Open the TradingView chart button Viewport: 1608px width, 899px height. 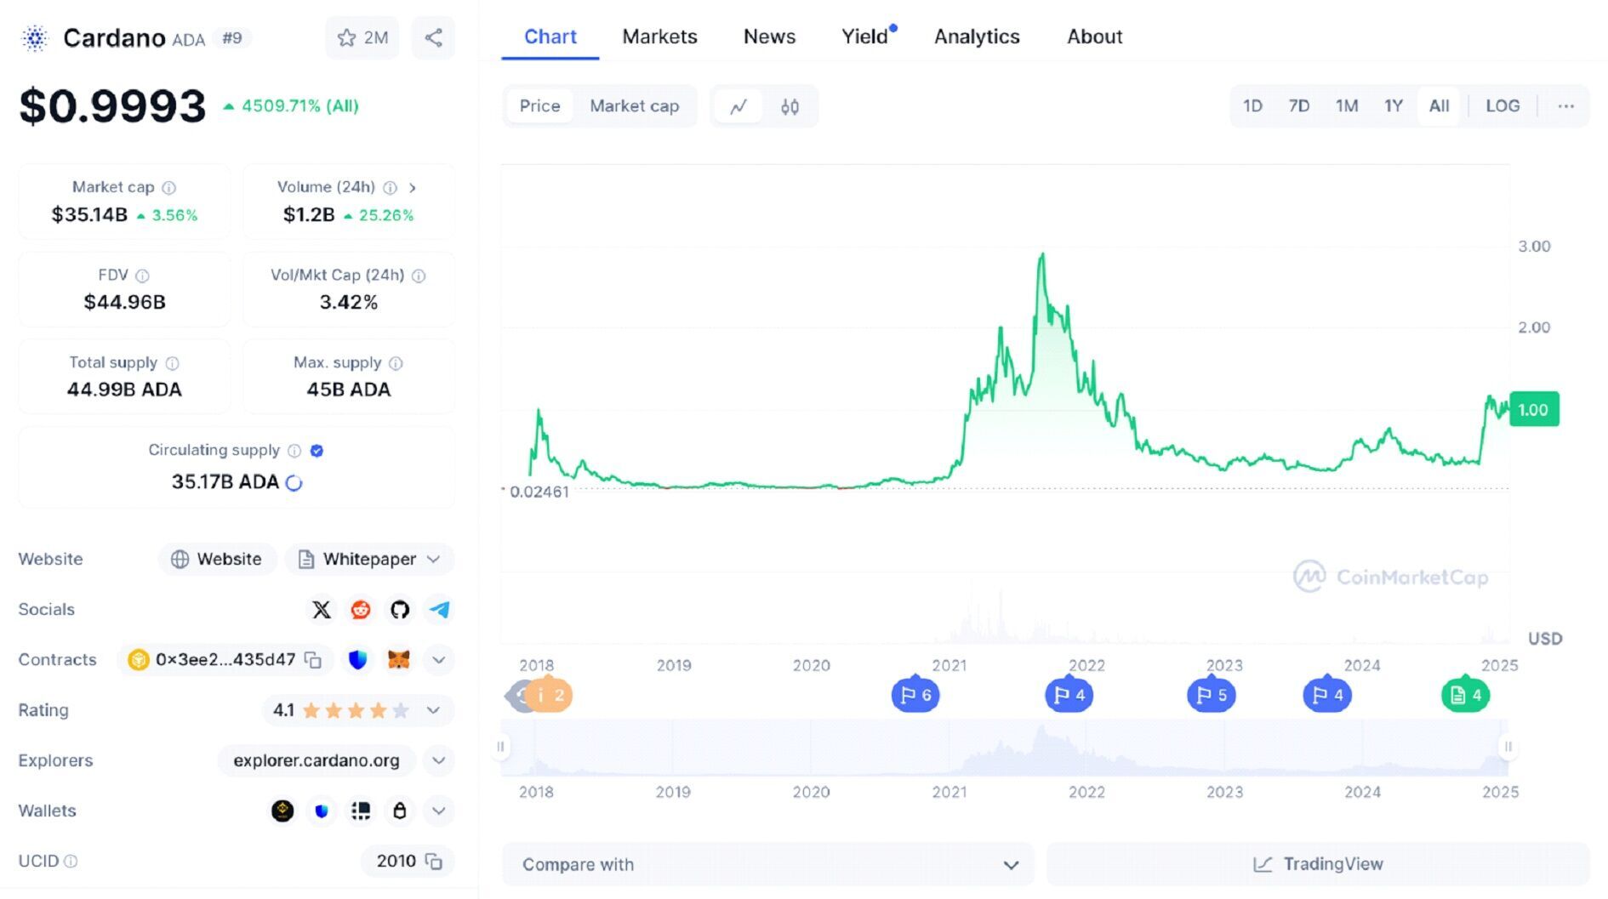coord(1318,865)
